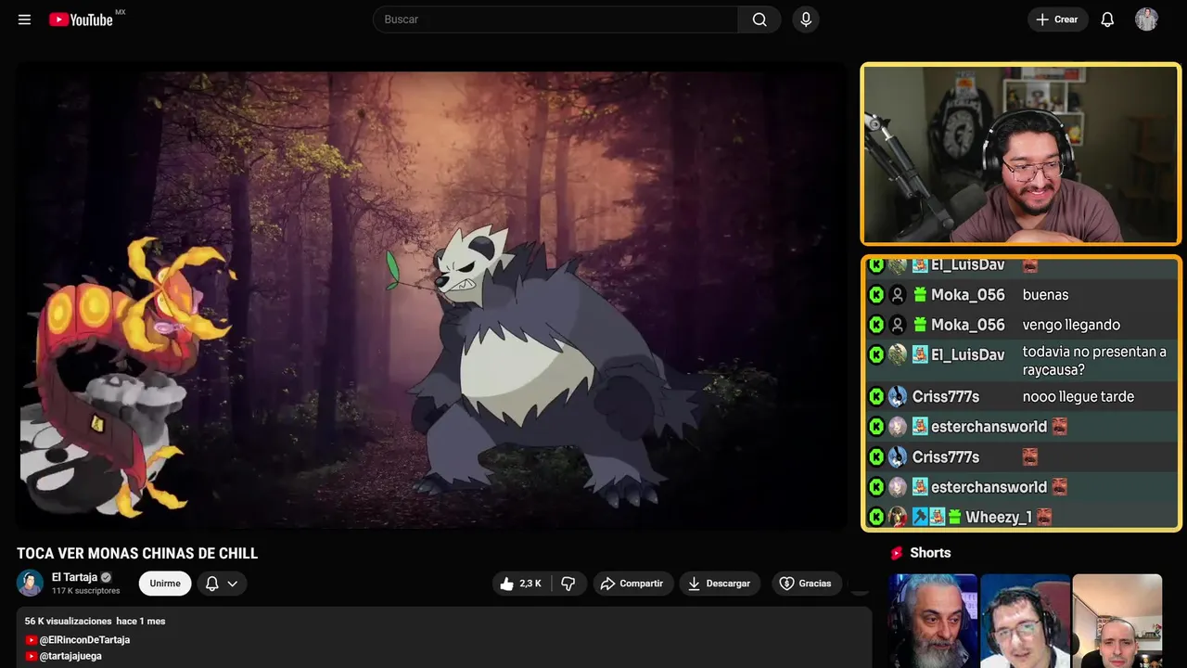Open @tartajajuega channel link
This screenshot has width=1187, height=668.
[70, 656]
